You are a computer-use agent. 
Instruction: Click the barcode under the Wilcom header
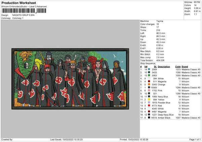pyautogui.click(x=24, y=11)
